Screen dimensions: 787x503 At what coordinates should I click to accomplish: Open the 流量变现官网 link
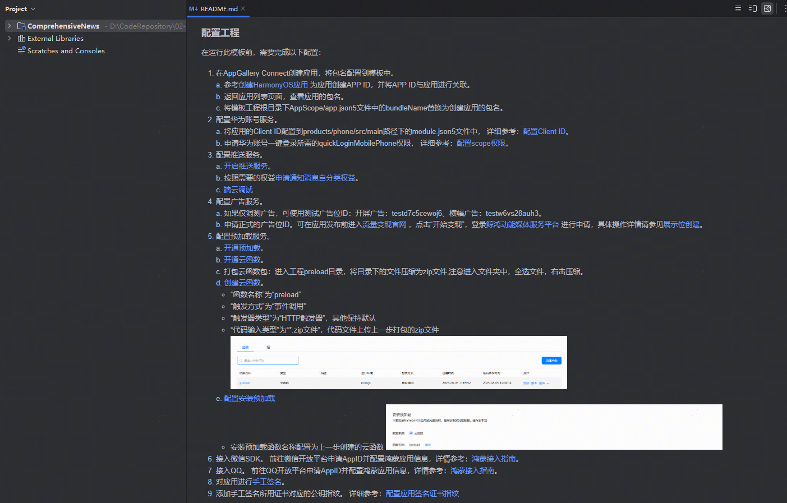click(x=384, y=224)
